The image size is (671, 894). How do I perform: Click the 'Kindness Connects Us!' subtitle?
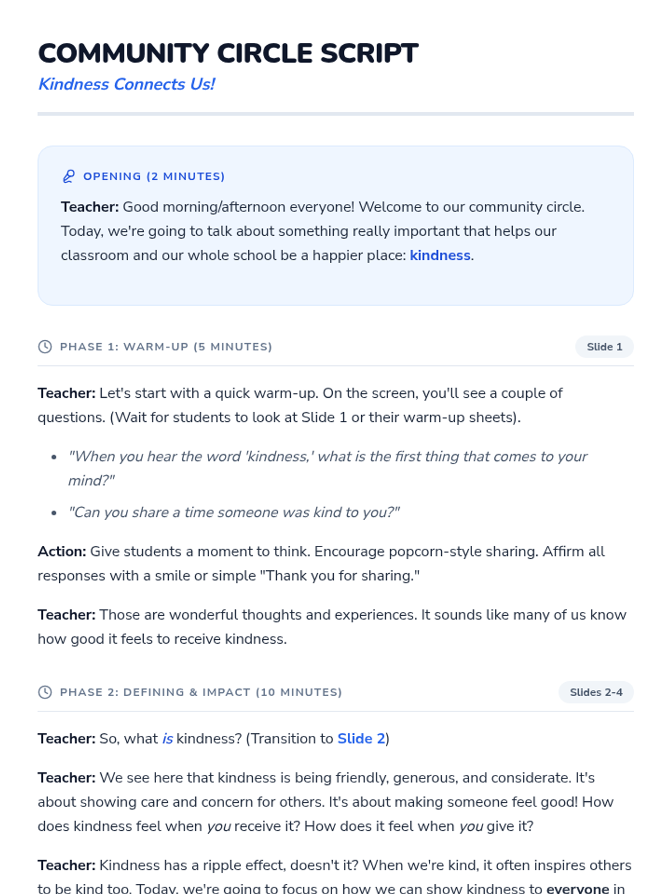pos(126,84)
